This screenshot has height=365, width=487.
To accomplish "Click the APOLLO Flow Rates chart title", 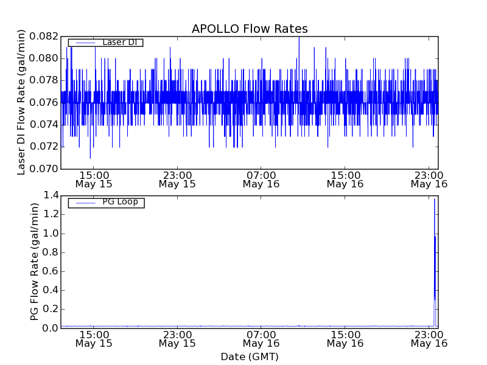I will click(250, 29).
